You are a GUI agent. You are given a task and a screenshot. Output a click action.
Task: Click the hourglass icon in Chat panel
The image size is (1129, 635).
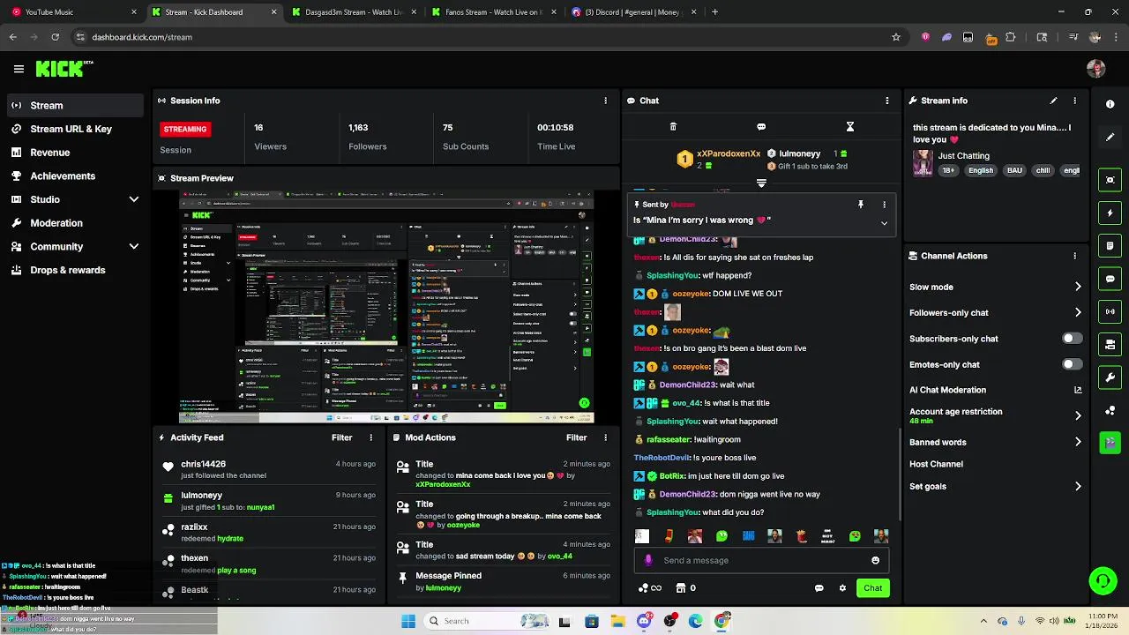(849, 127)
